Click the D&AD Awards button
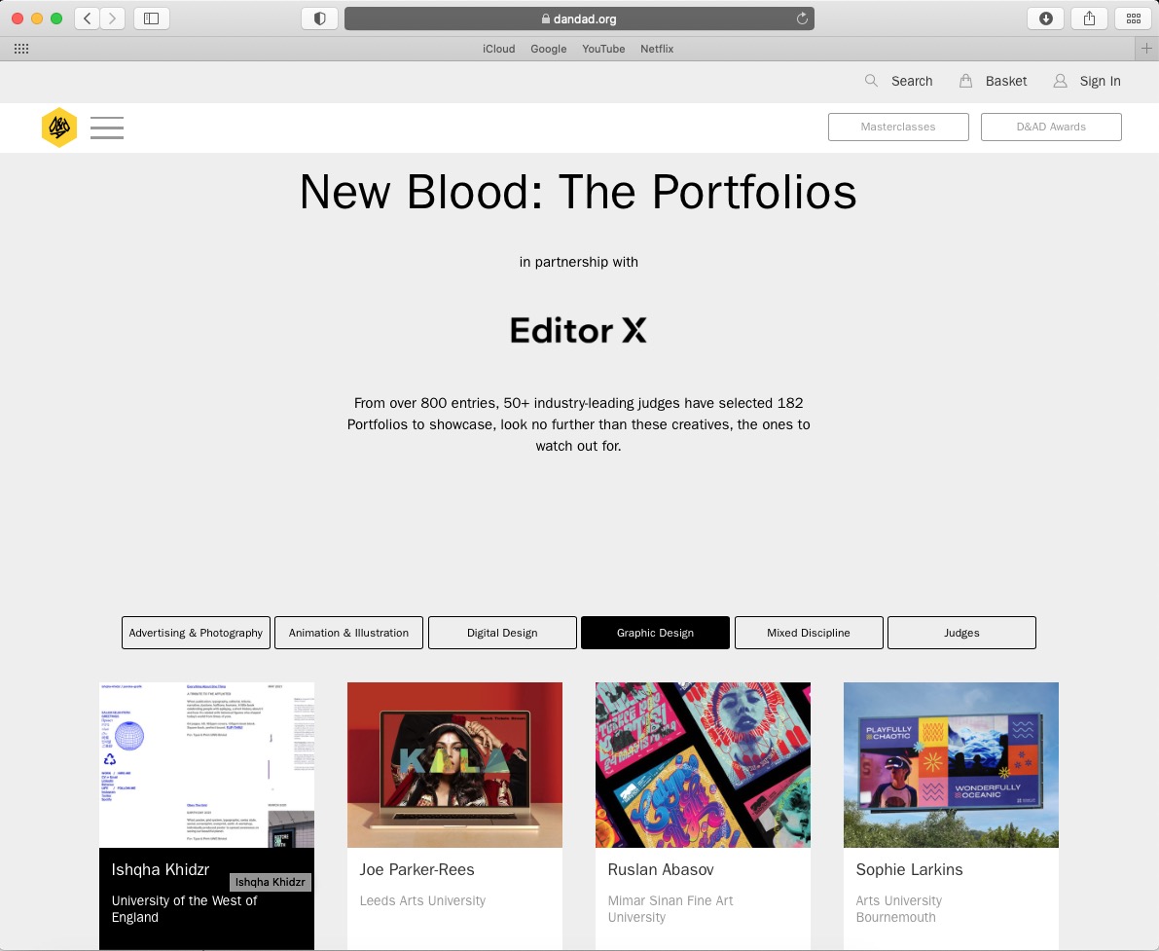Viewport: 1159px width, 951px height. 1051,127
